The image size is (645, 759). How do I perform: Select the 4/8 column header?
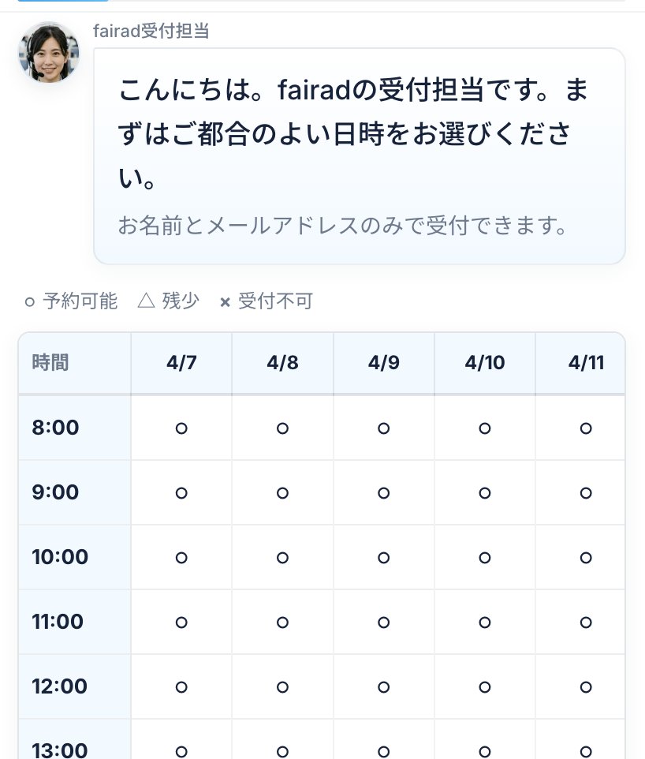282,363
